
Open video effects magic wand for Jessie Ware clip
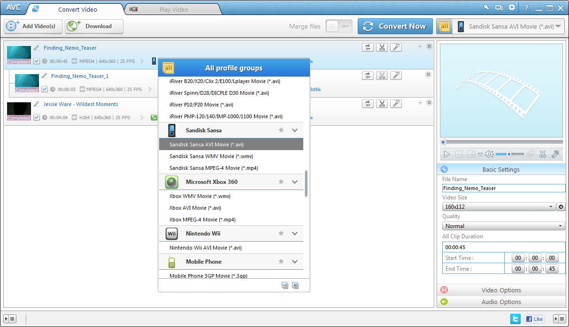[397, 104]
